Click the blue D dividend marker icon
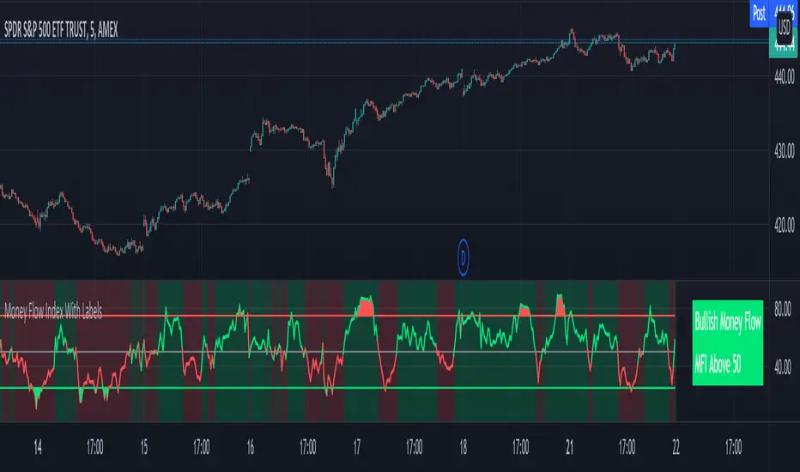Viewport: 800px width, 472px height. 463,257
